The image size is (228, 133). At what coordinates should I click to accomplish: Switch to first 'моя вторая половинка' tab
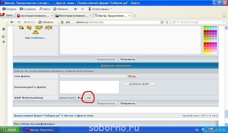pyautogui.click(x=34, y=15)
